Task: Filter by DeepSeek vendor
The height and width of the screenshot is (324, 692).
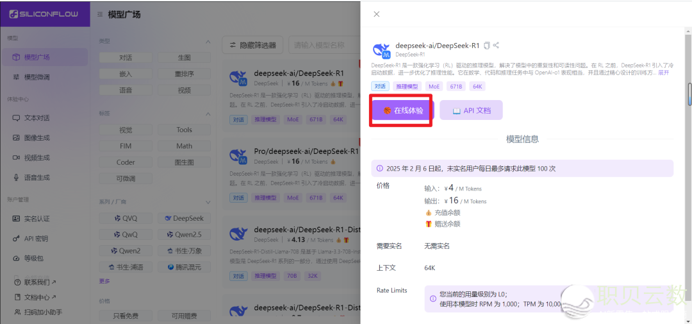Action: (184, 218)
